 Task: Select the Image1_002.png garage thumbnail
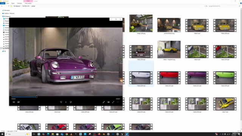point(141,23)
